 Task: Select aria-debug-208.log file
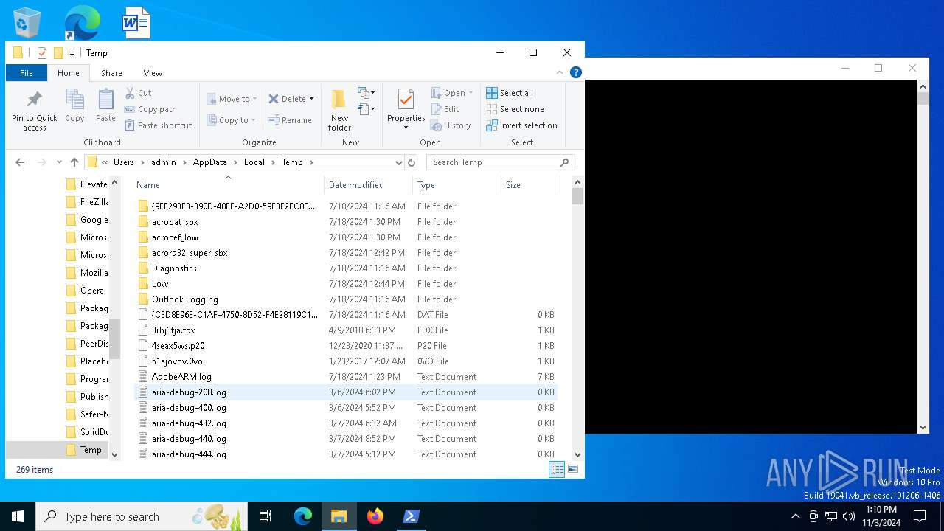coord(346,392)
